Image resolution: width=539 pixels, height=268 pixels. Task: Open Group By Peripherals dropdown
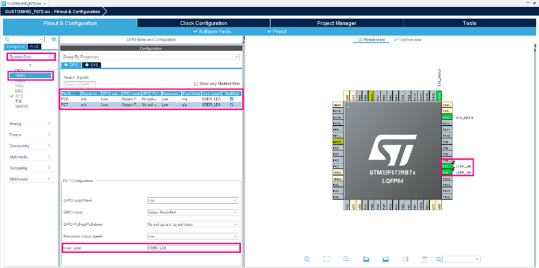click(151, 56)
